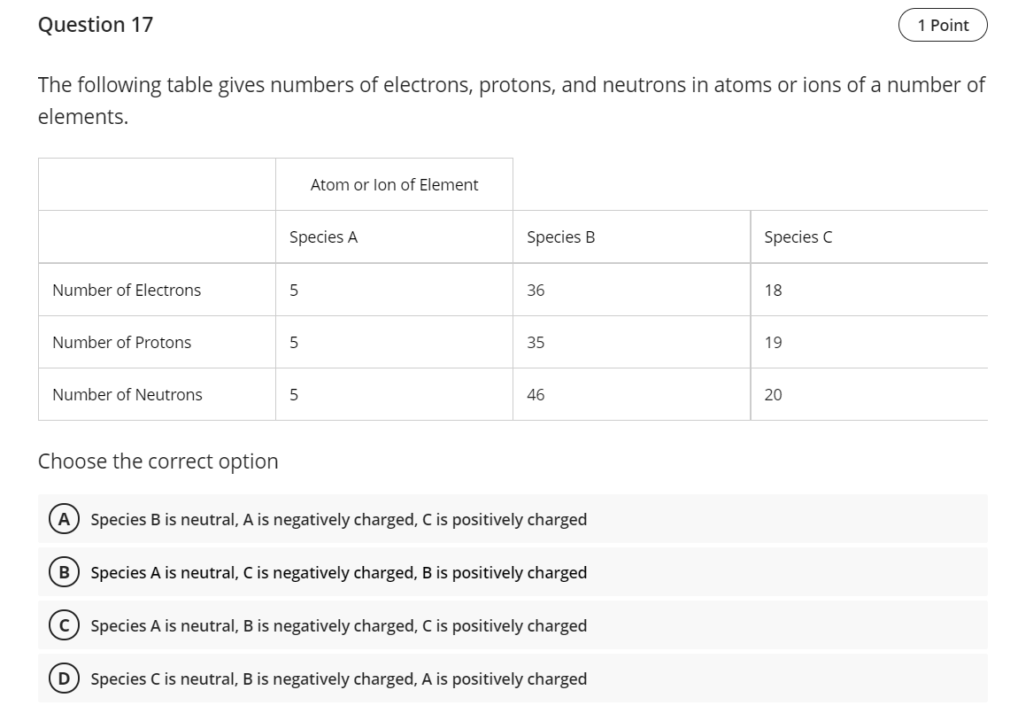Pick the option D radio circle

(64, 678)
